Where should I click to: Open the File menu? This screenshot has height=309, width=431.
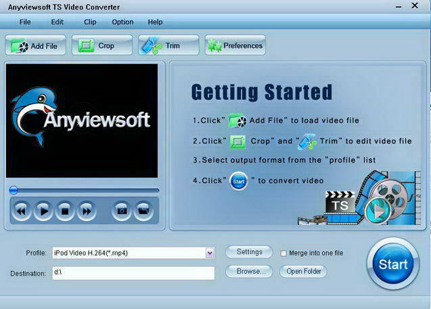(x=25, y=22)
